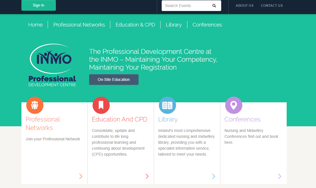Image resolution: width=316 pixels, height=188 pixels.
Task: Click the On-Site Education button
Action: [x=114, y=79]
